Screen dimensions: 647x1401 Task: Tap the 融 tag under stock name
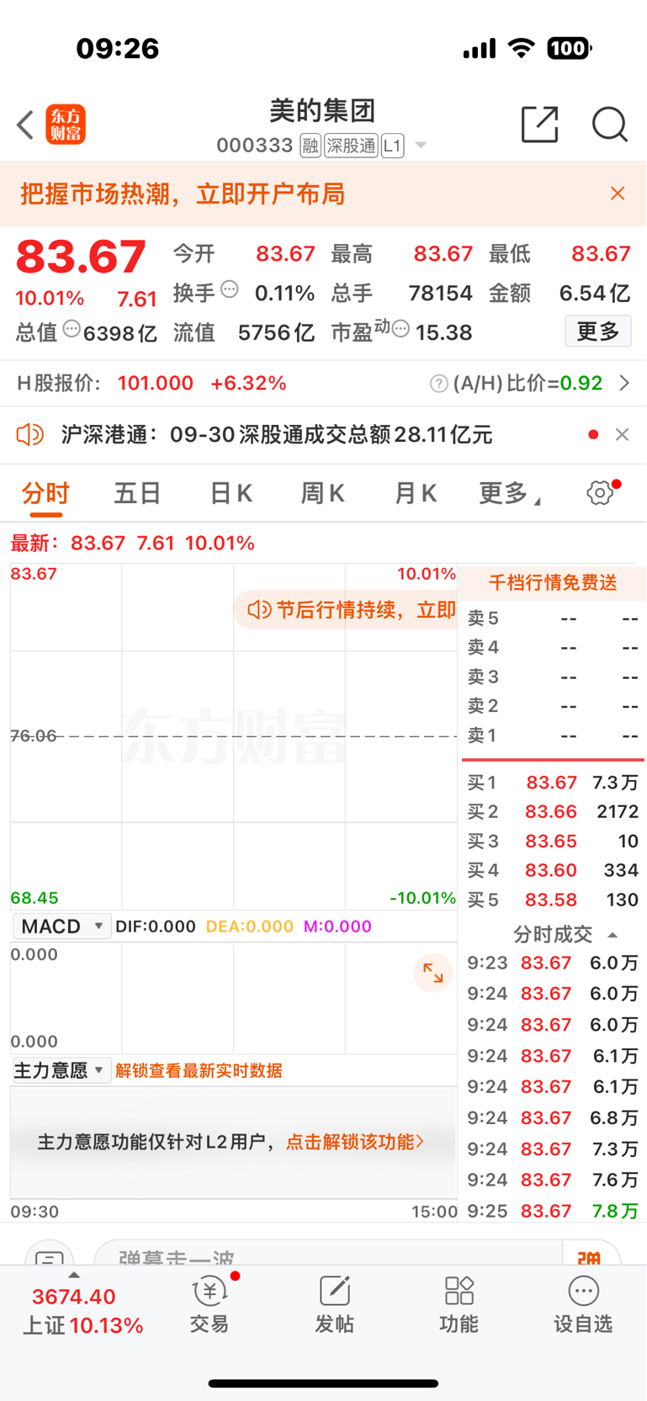310,146
